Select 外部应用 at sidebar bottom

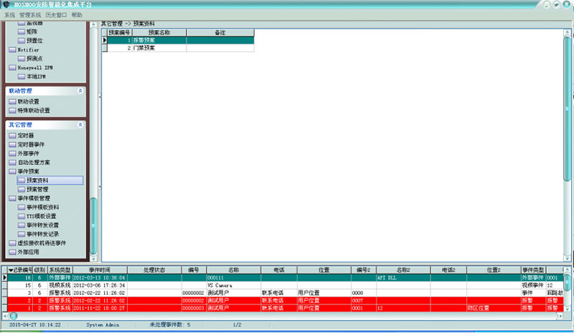[27, 252]
